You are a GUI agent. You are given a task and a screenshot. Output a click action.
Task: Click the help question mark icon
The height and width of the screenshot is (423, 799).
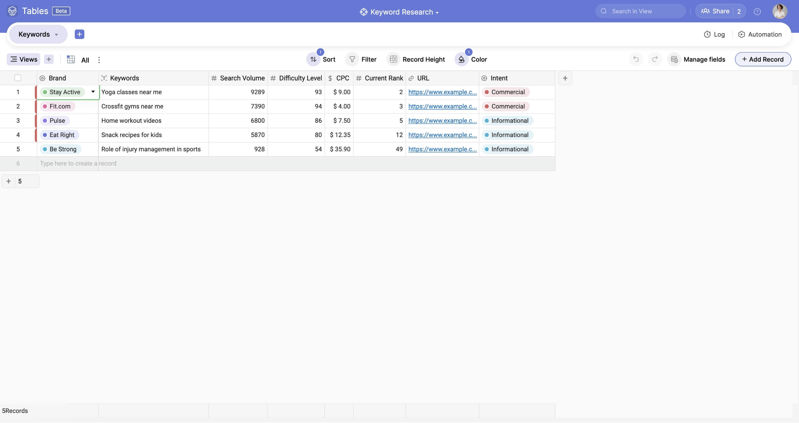point(757,12)
